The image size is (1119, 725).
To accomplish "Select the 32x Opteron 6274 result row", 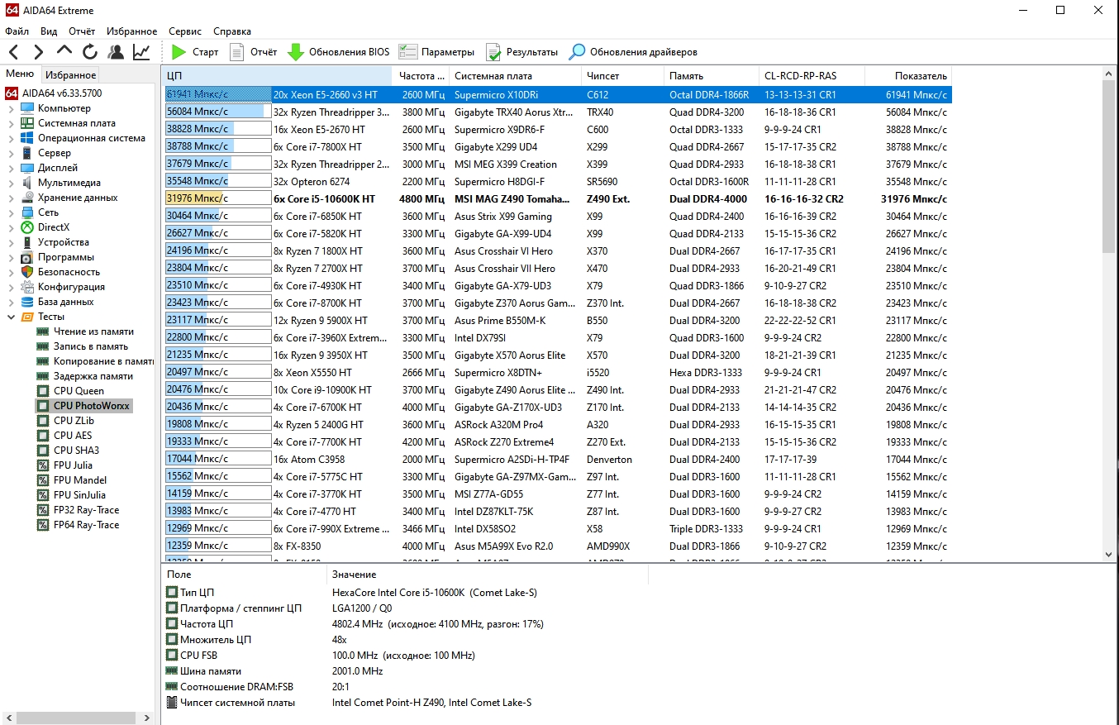I will tap(557, 181).
